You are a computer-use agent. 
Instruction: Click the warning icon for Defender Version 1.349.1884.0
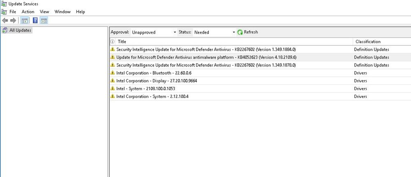coord(113,49)
